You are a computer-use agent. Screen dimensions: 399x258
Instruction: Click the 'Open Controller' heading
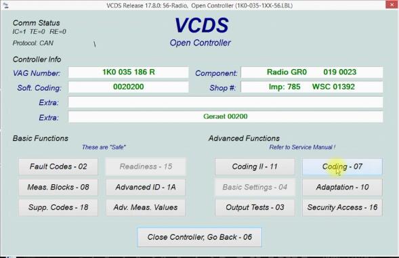pos(201,43)
